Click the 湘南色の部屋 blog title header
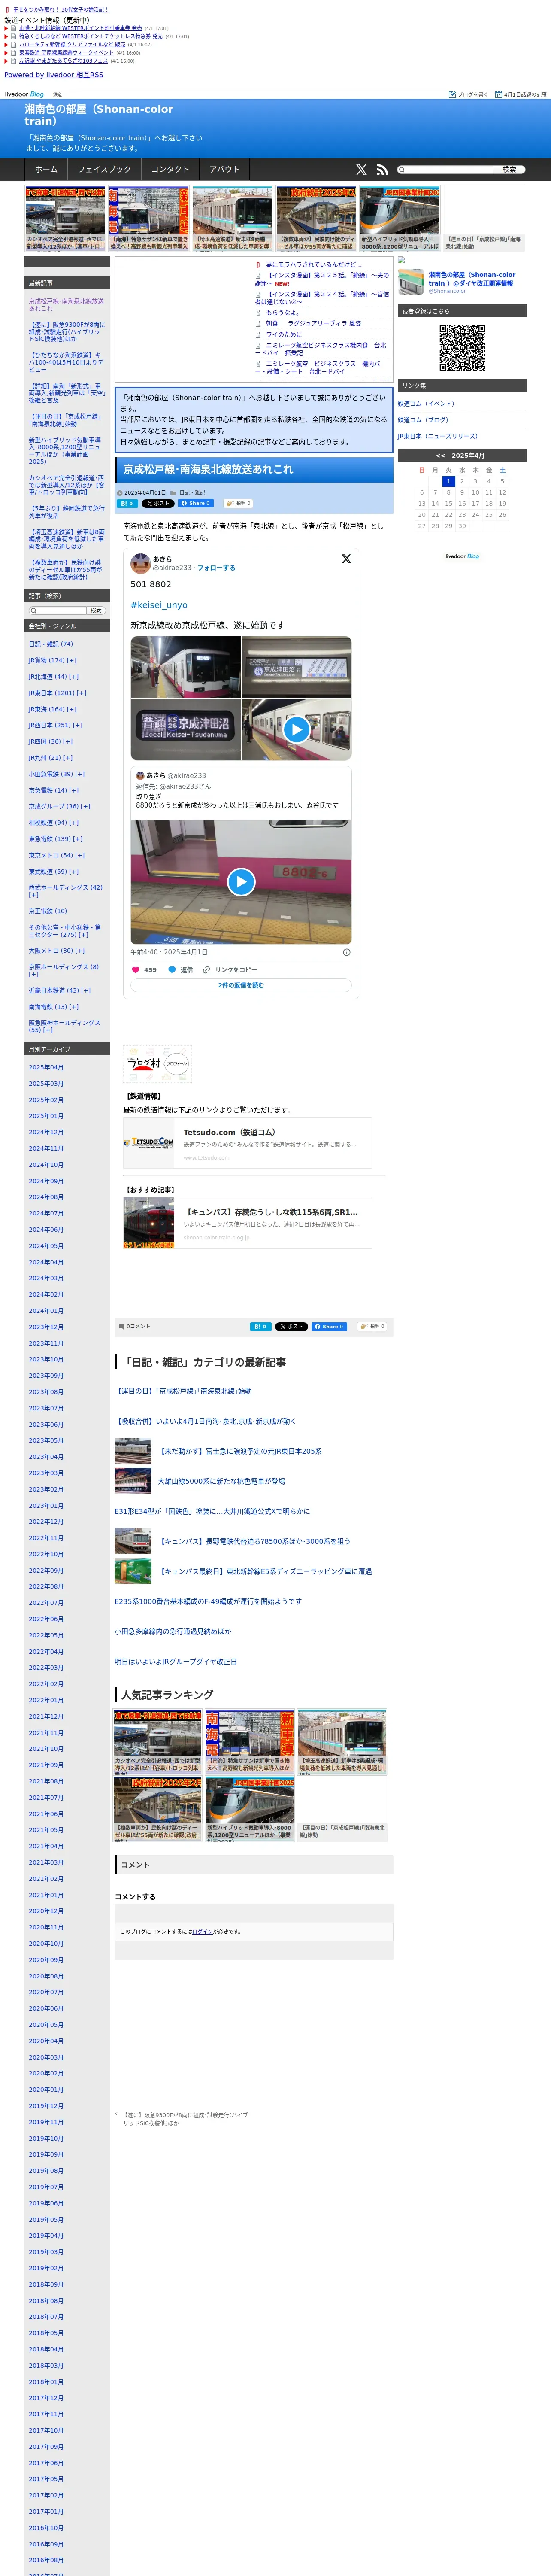Viewport: 551px width, 2576px height. point(99,115)
